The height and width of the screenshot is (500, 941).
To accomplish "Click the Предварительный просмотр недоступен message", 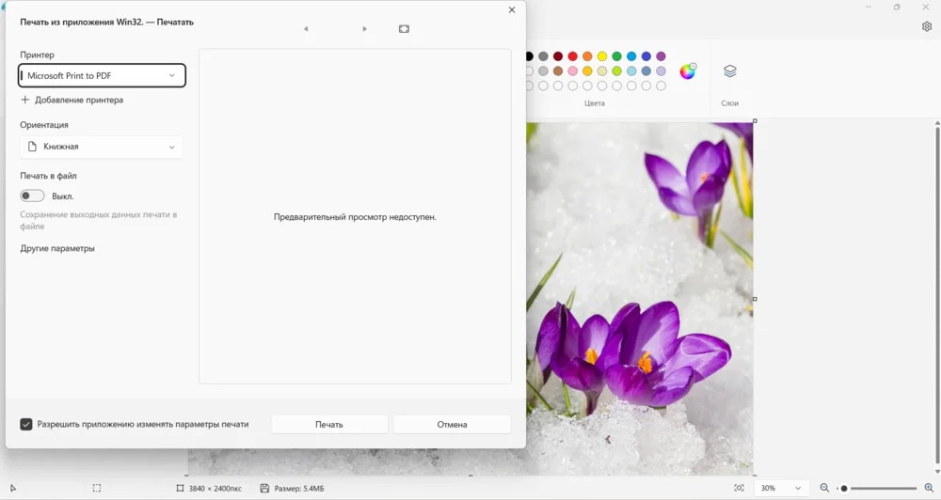I will pos(355,217).
